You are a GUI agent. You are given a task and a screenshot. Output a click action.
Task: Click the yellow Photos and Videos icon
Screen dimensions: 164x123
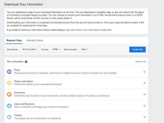click(9, 83)
